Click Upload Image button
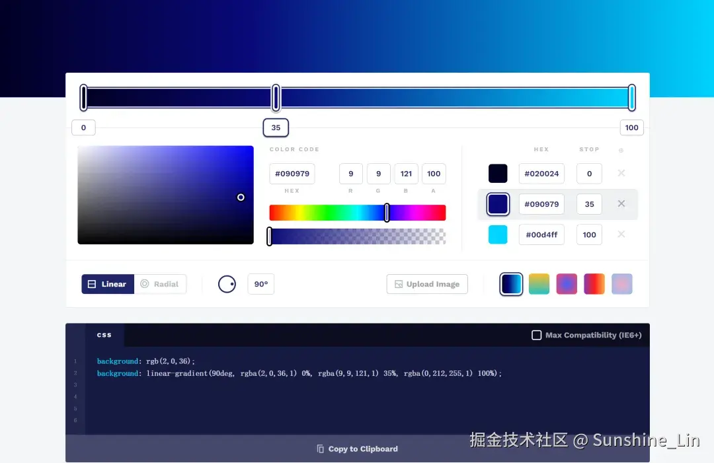 coord(426,284)
